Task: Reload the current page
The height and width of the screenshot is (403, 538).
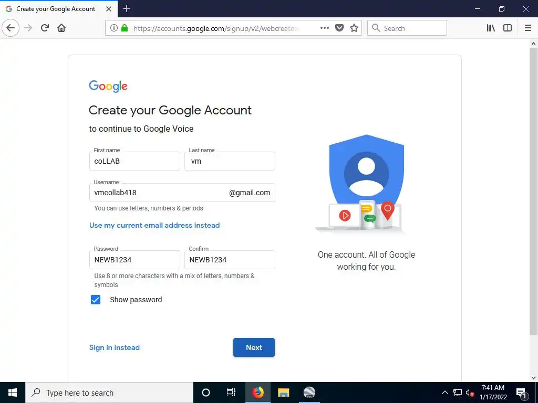Action: point(45,28)
